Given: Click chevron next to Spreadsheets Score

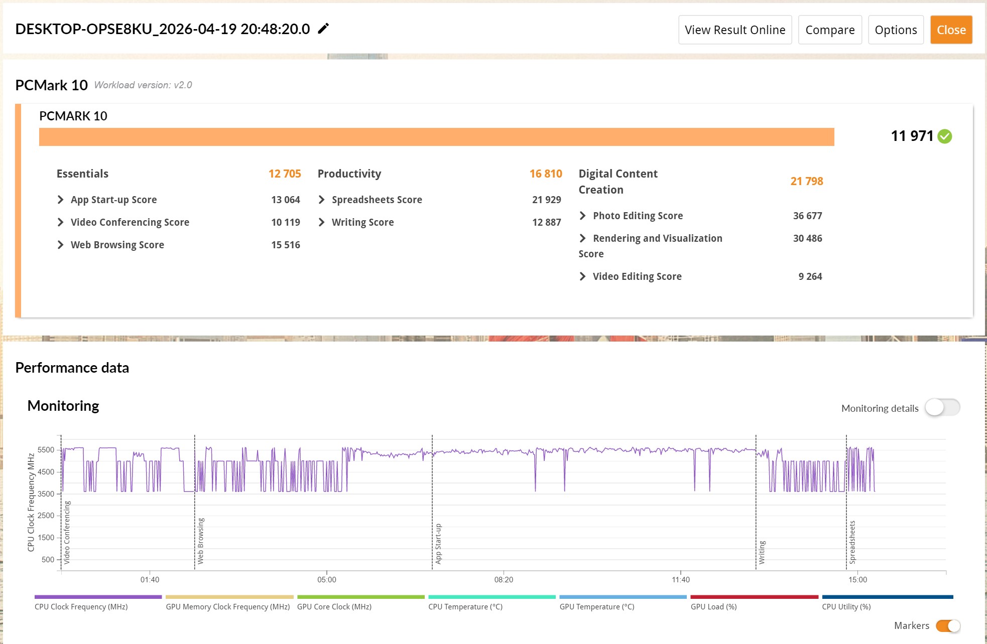Looking at the screenshot, I should 322,200.
